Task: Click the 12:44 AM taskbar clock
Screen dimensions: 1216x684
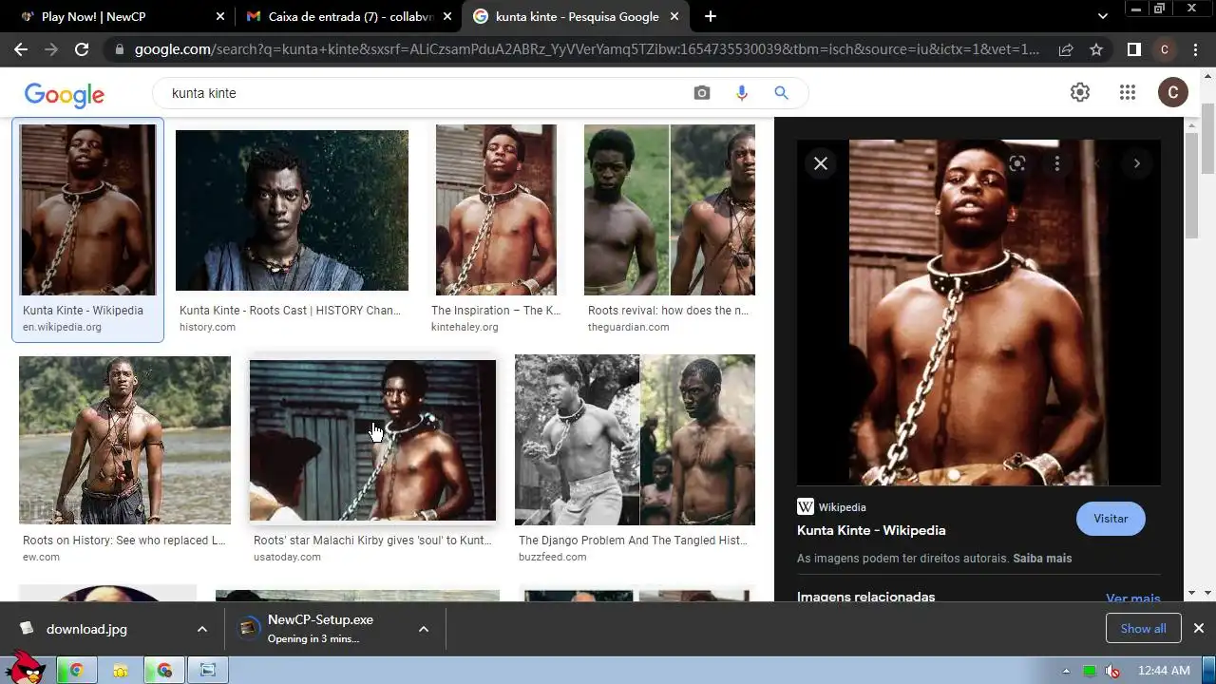Action: [x=1164, y=671]
